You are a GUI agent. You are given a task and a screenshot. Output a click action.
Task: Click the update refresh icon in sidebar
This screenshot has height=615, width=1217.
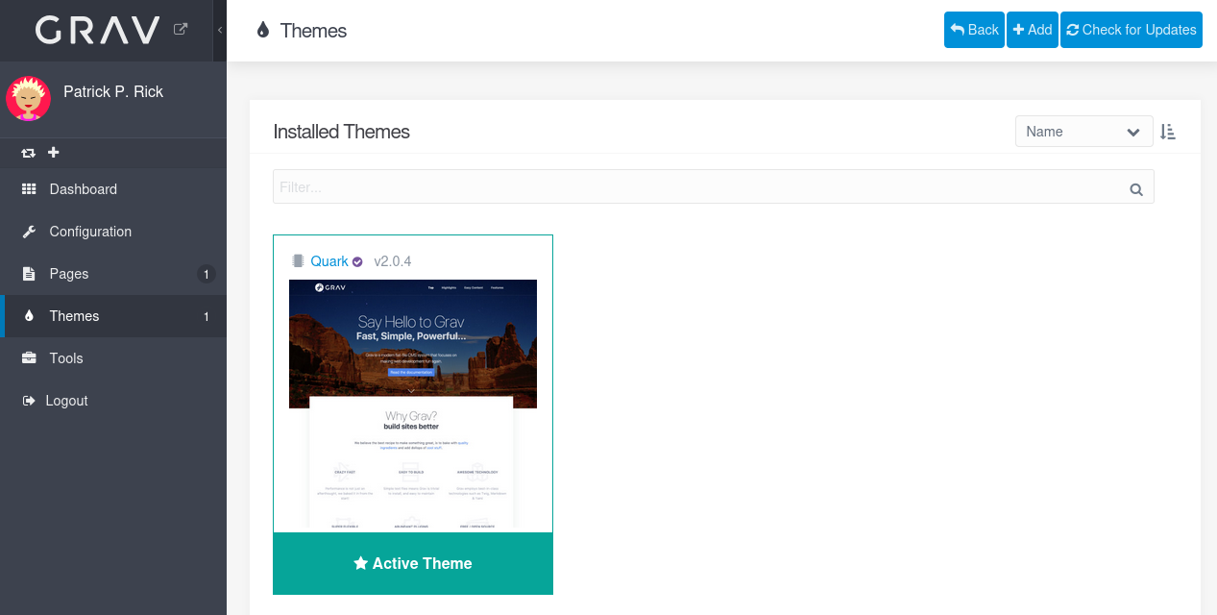pos(29,153)
